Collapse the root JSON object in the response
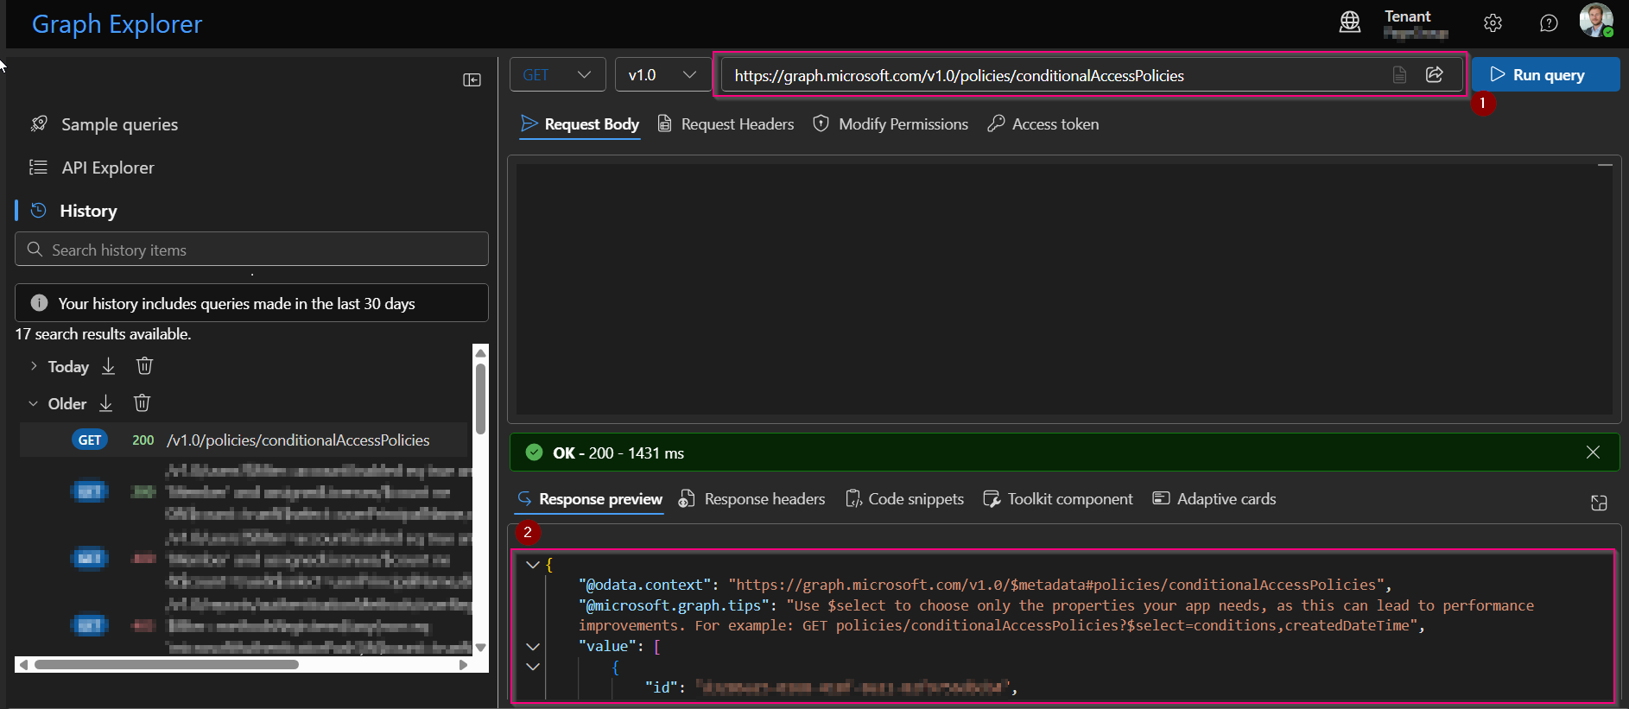This screenshot has width=1629, height=709. point(533,565)
